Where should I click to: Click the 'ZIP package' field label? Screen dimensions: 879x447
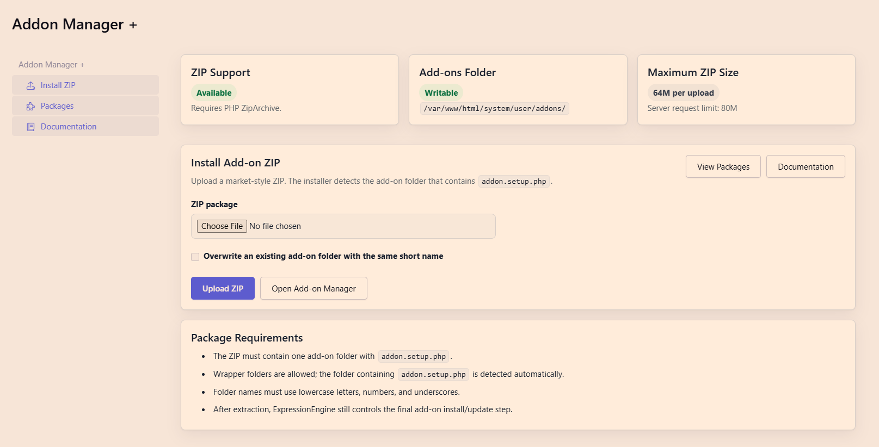214,204
